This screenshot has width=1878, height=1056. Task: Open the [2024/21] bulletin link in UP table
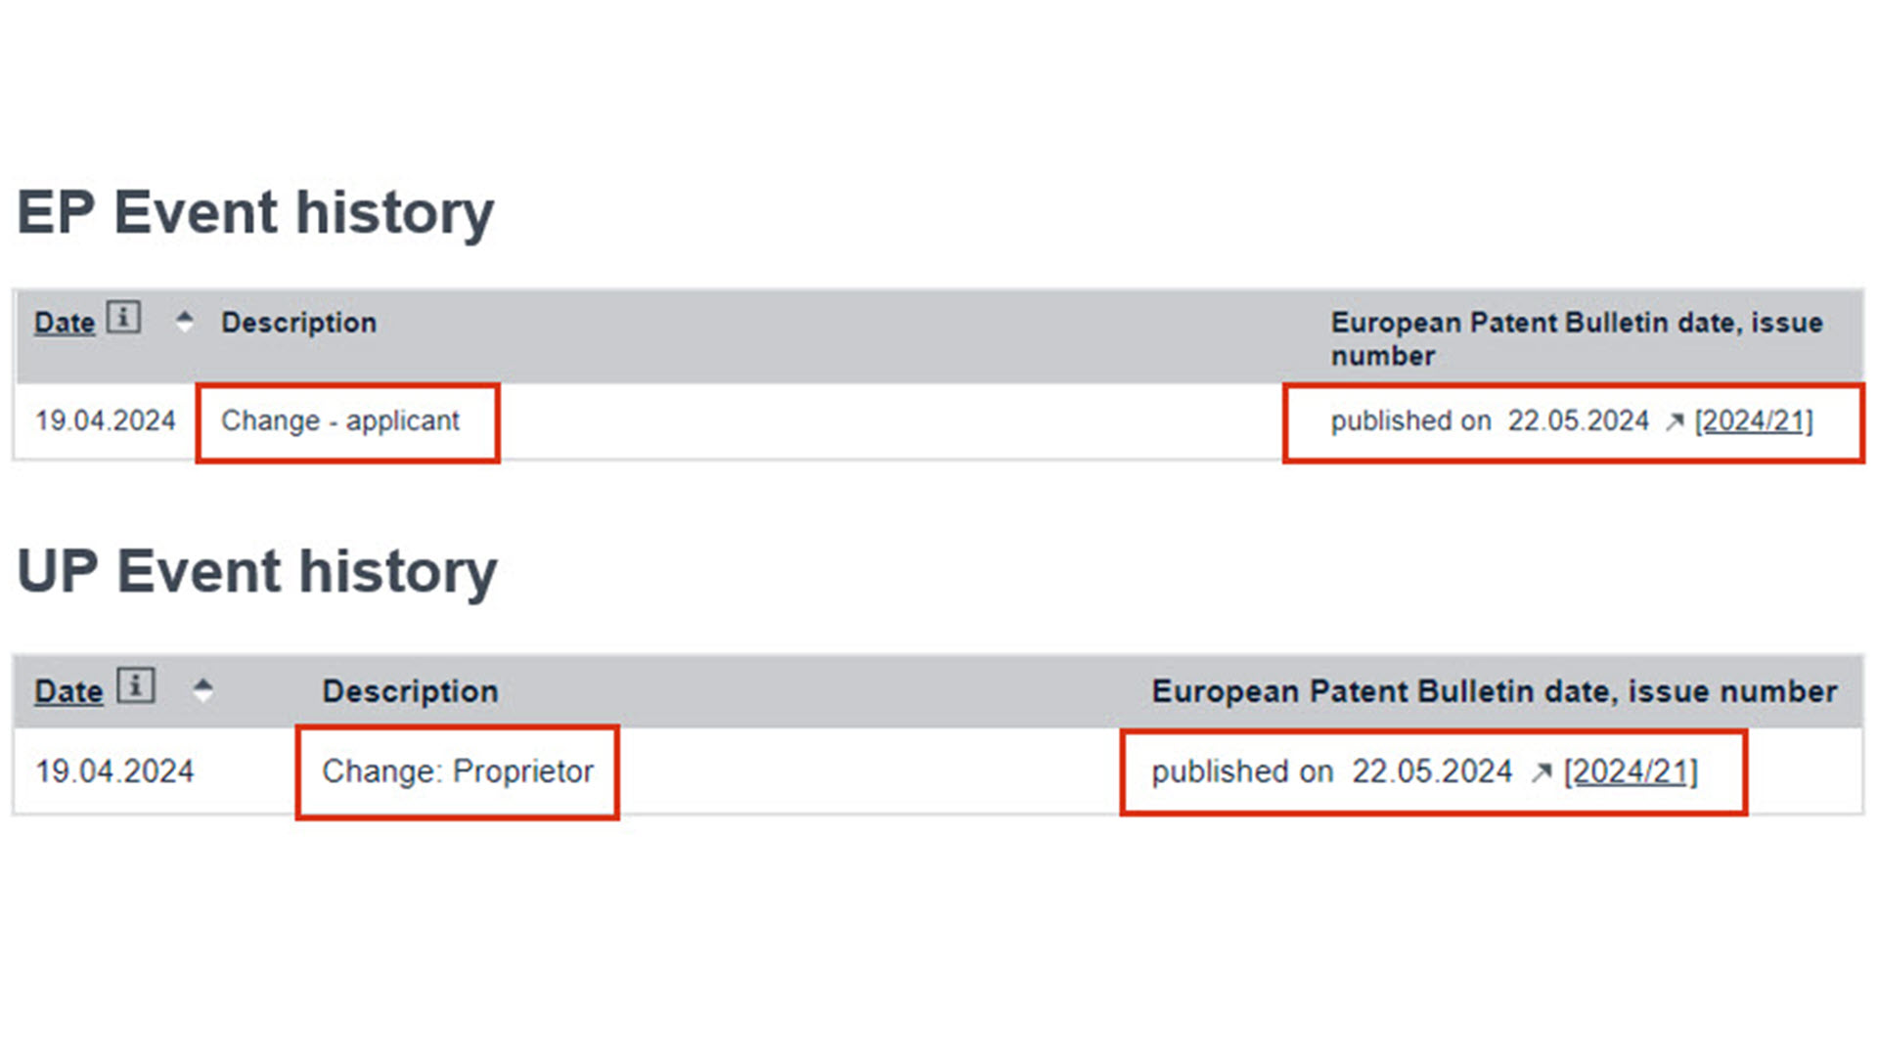pos(1631,771)
